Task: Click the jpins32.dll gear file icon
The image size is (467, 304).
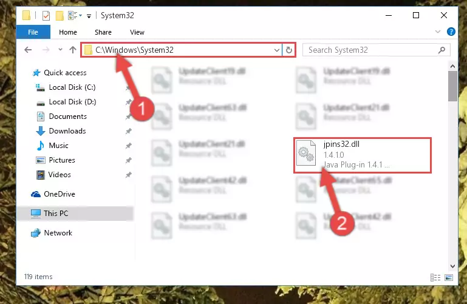Action: coord(306,153)
